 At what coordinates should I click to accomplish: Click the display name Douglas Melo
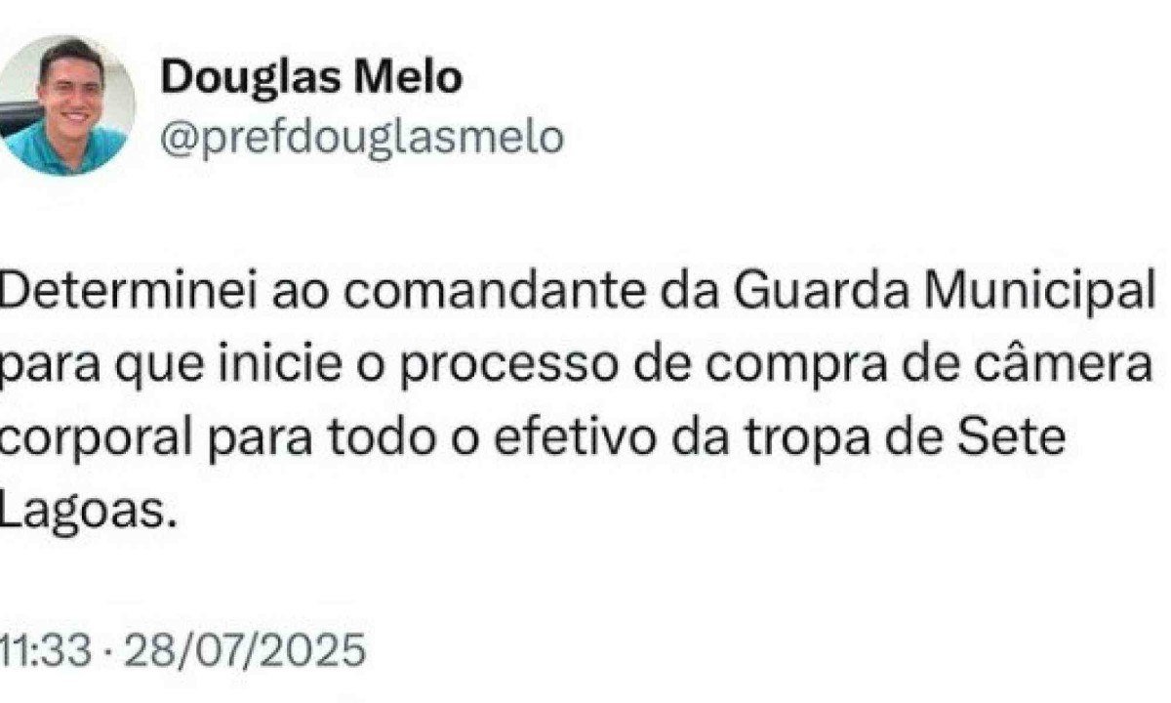tap(311, 78)
